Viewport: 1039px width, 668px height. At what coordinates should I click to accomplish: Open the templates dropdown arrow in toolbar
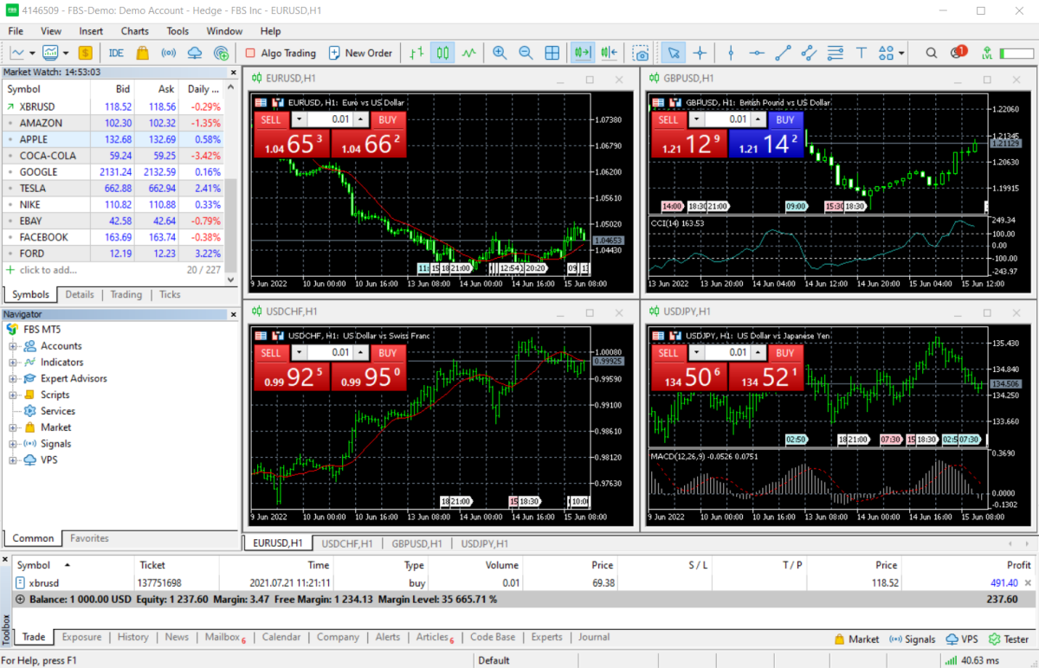pyautogui.click(x=65, y=53)
